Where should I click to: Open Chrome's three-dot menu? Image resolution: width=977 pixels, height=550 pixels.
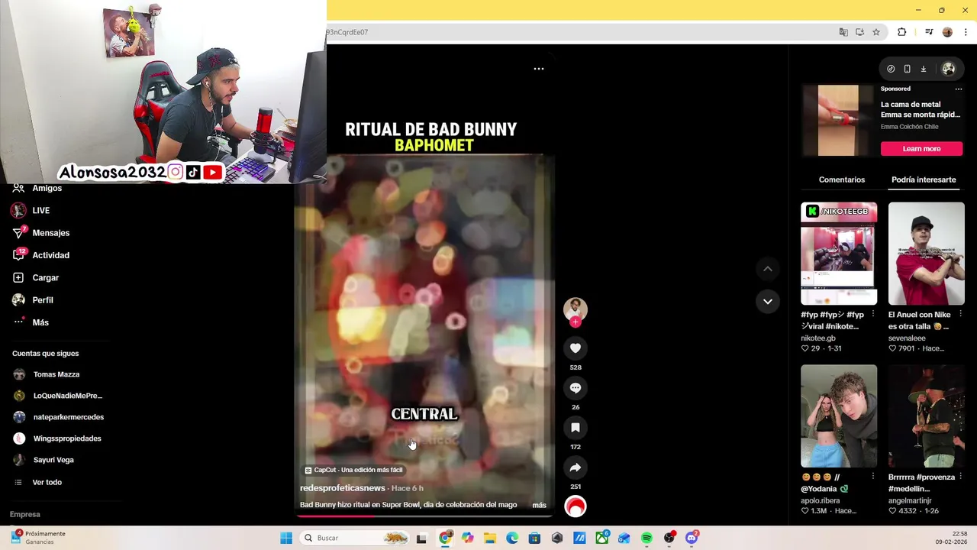click(x=966, y=32)
